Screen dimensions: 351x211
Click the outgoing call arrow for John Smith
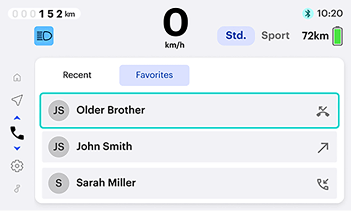[x=323, y=147]
